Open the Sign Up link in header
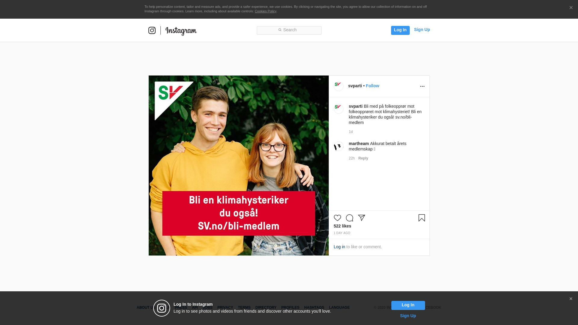 coord(422,29)
